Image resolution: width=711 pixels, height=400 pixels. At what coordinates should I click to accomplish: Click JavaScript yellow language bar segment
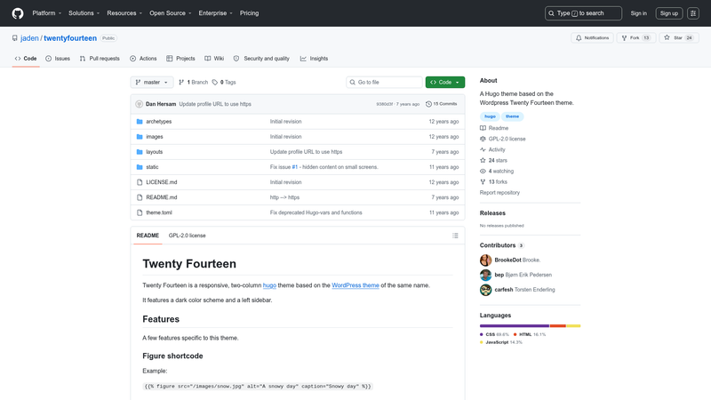click(573, 325)
